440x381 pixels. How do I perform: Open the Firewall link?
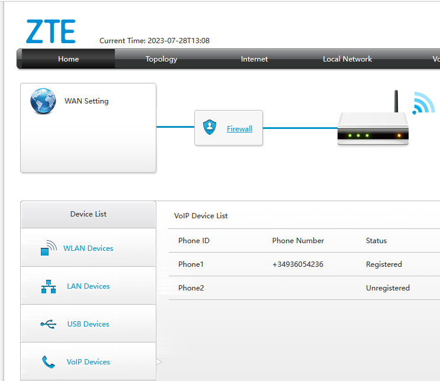pyautogui.click(x=239, y=128)
